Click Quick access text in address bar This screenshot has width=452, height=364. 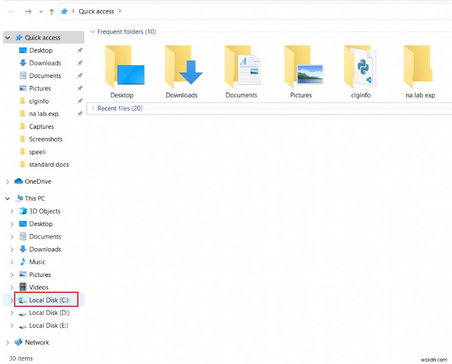point(96,11)
